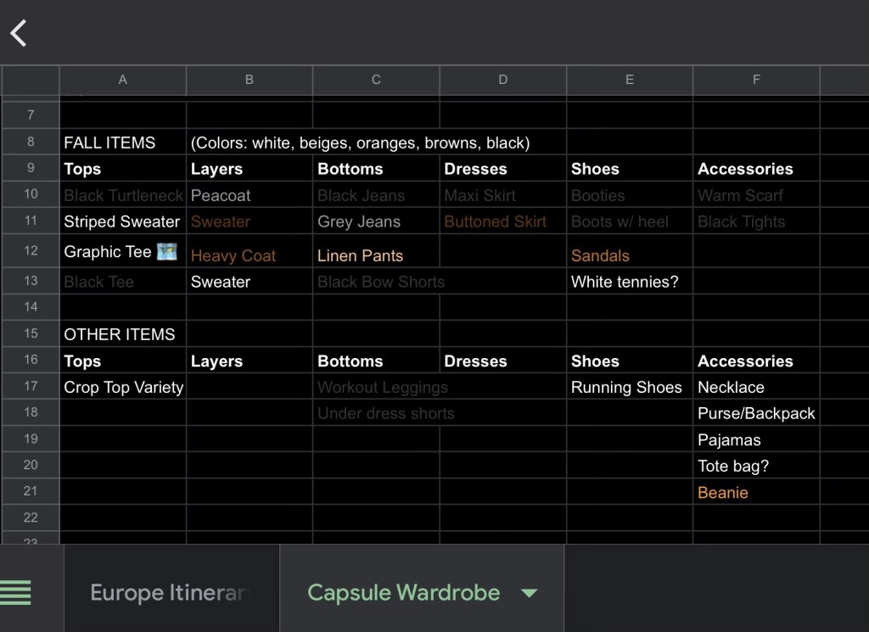The image size is (869, 632).
Task: Select column D header
Action: pyautogui.click(x=502, y=80)
